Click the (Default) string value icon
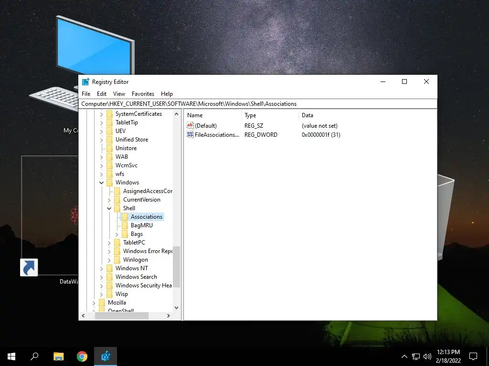The width and height of the screenshot is (489, 366). click(190, 125)
